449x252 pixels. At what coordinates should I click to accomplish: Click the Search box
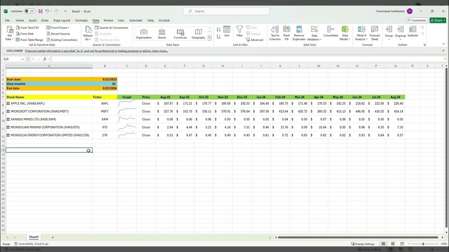226,11
